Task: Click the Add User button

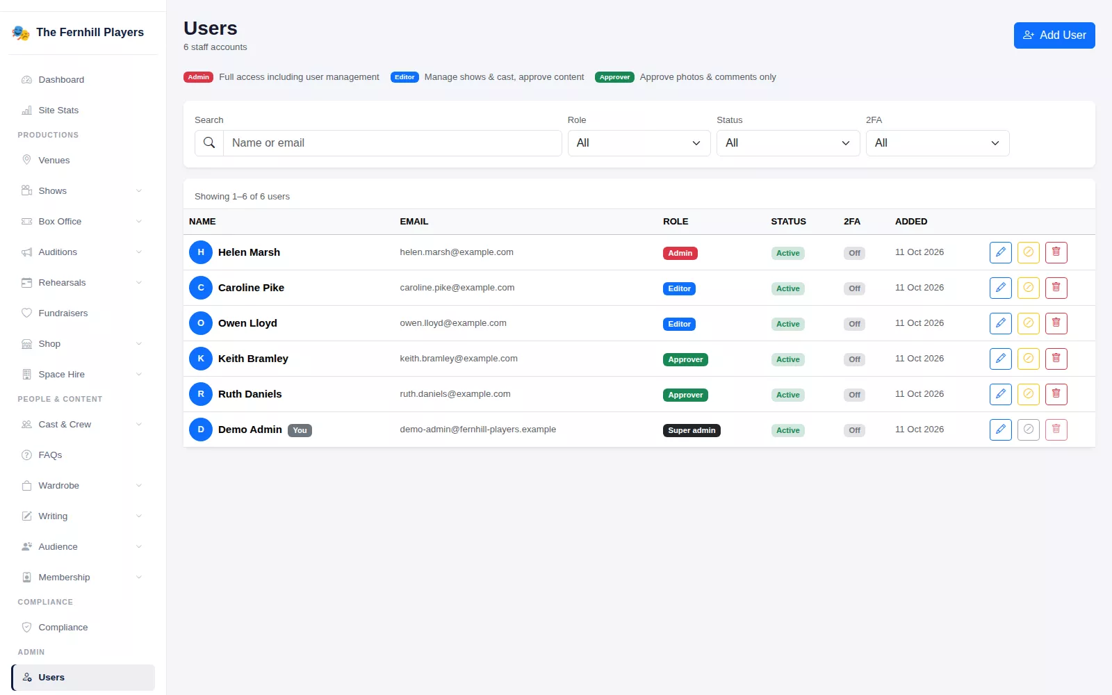Action: [x=1054, y=35]
